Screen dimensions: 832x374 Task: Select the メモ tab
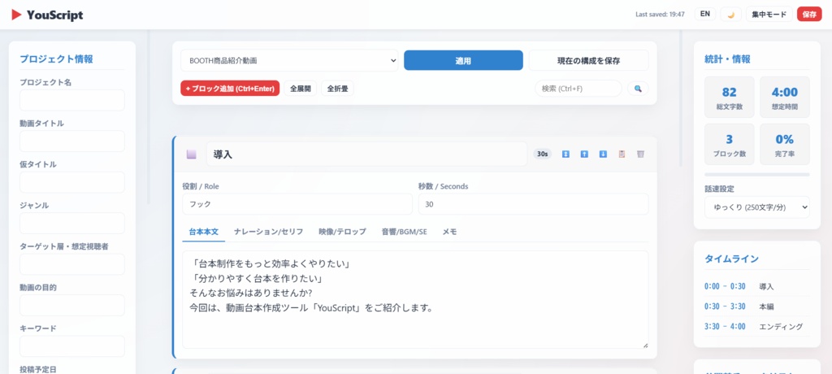[x=449, y=232]
